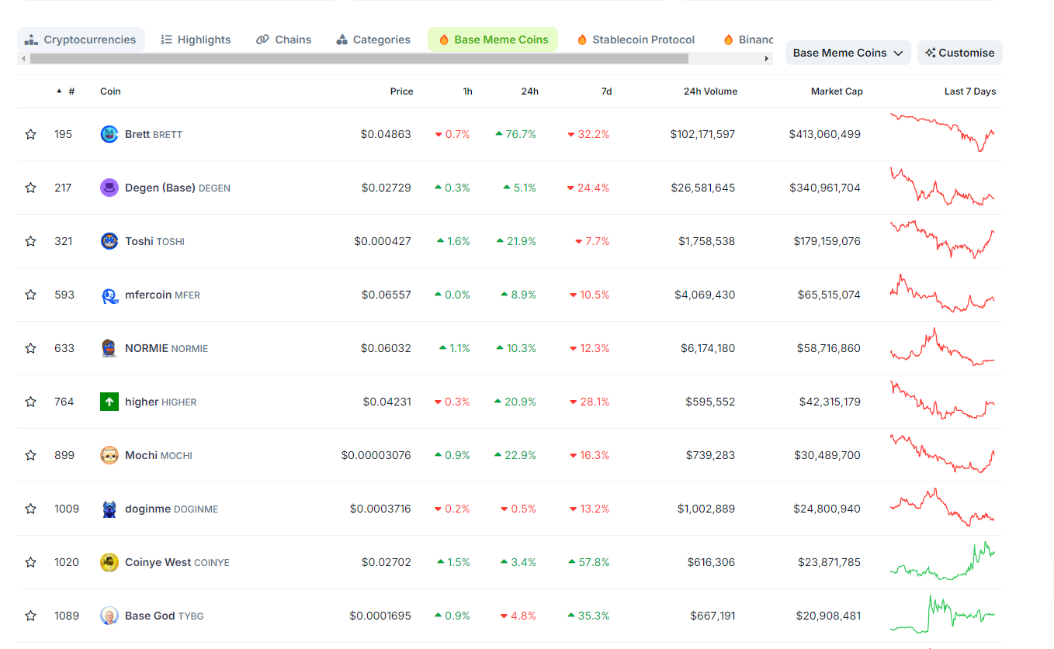Open the NORMIE coin link

[x=166, y=348]
